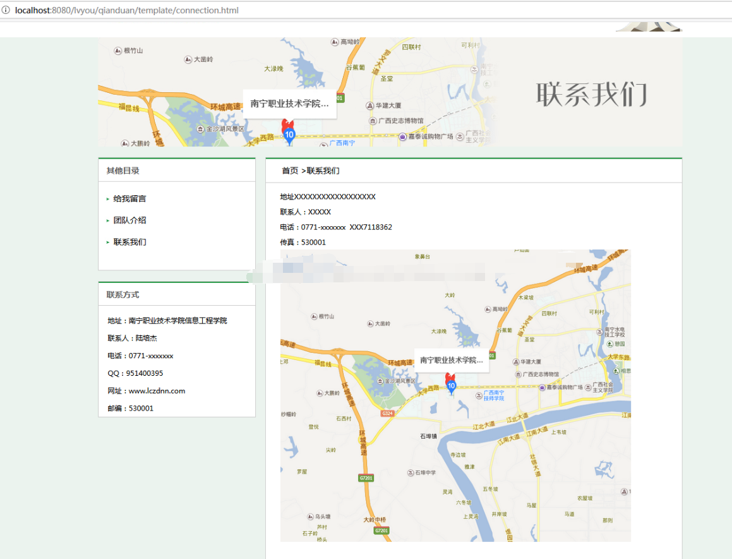Click the 乌头塘 icon on main map
This screenshot has width=732, height=559.
point(311,517)
